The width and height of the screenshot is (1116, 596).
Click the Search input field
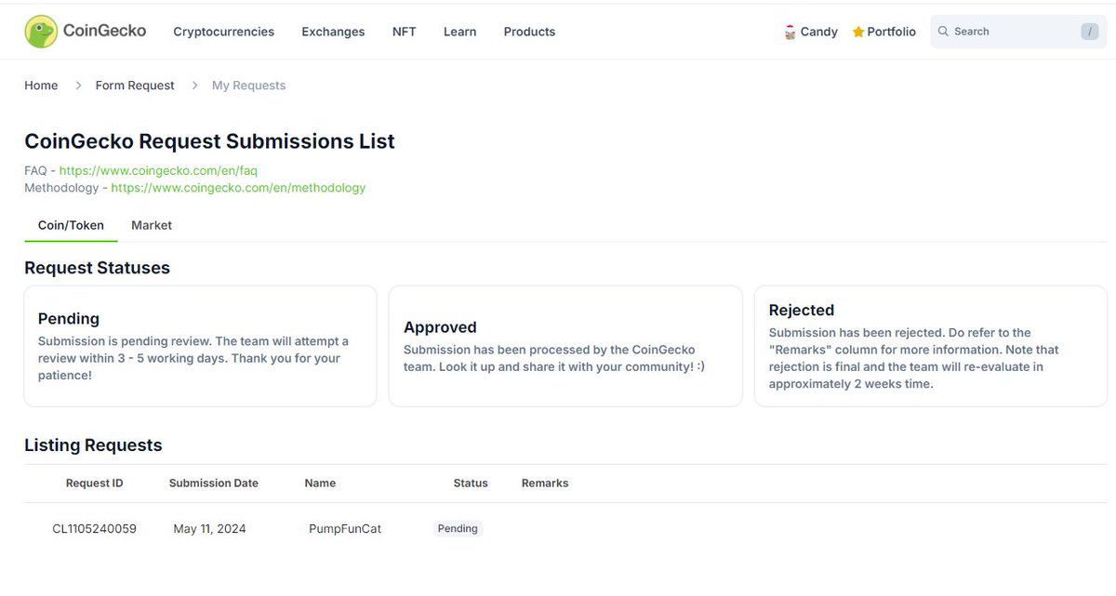click(x=1018, y=32)
